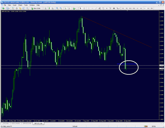The width and height of the screenshot is (165, 128).
Task: Open the View menu
Action: [9, 5]
